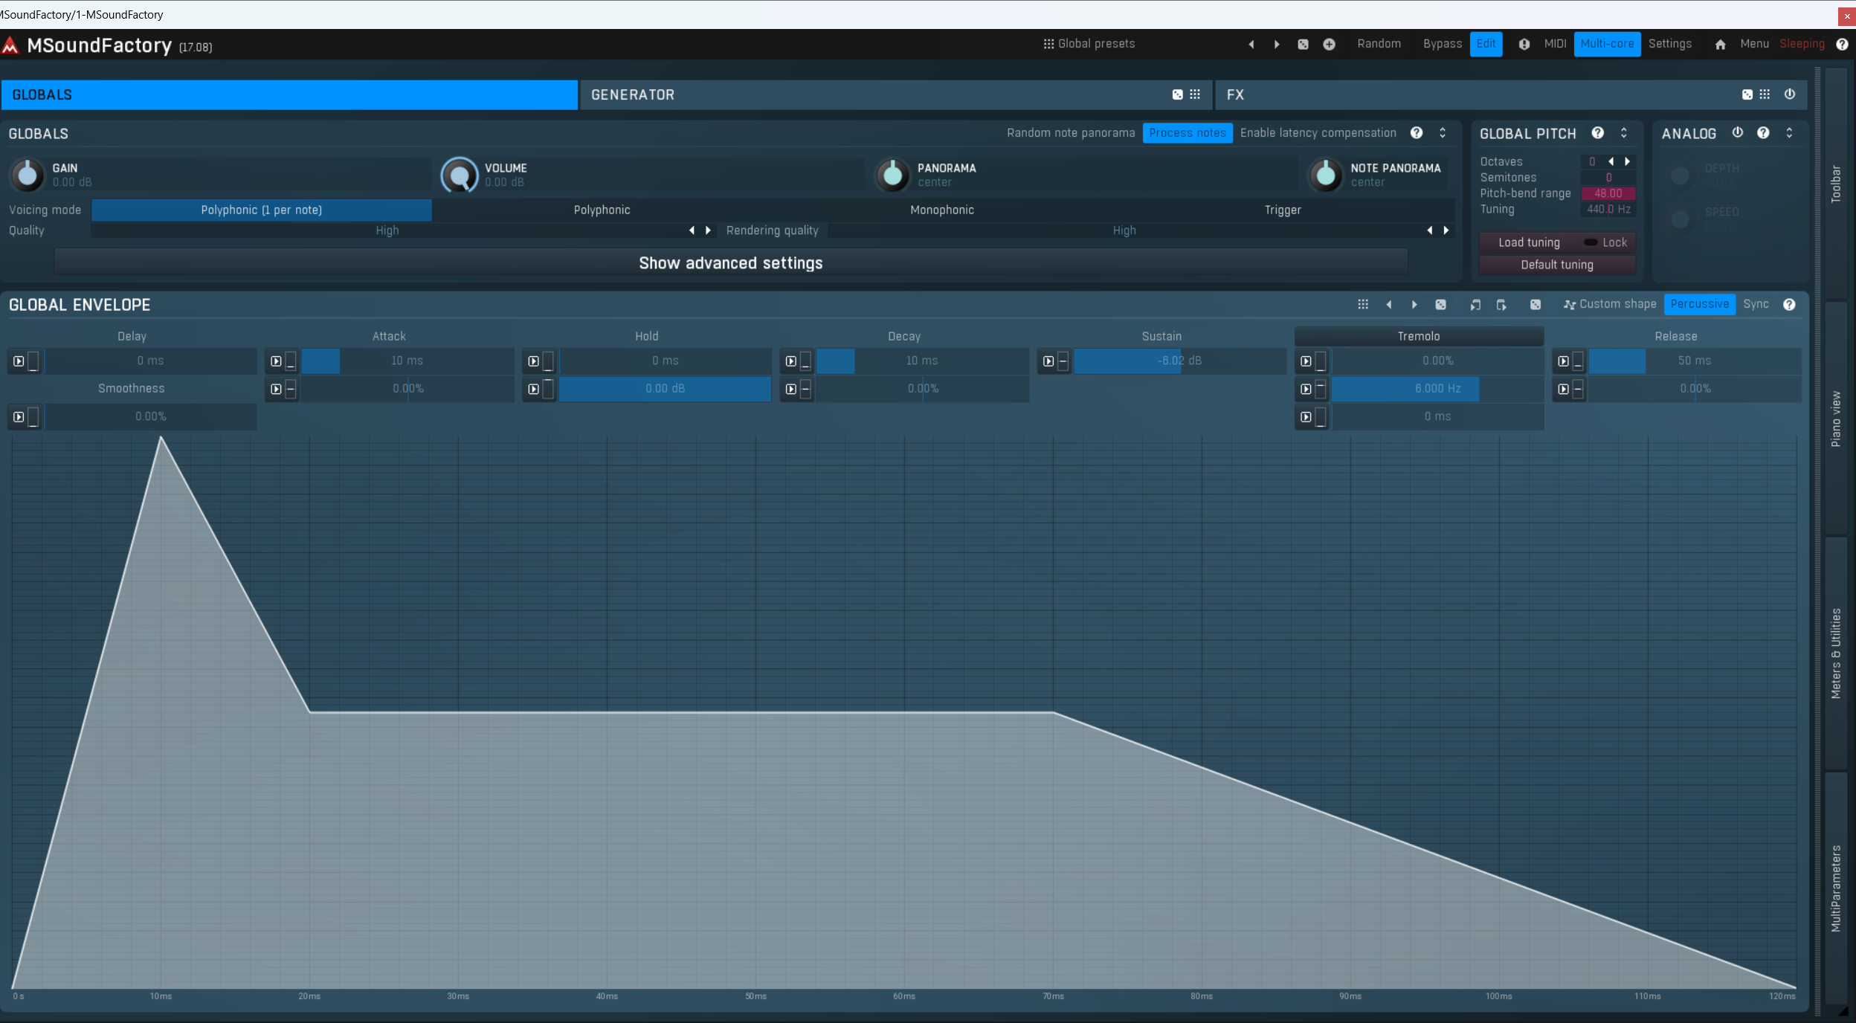Toggle Multi-core processing off
1856x1023 pixels.
point(1608,44)
